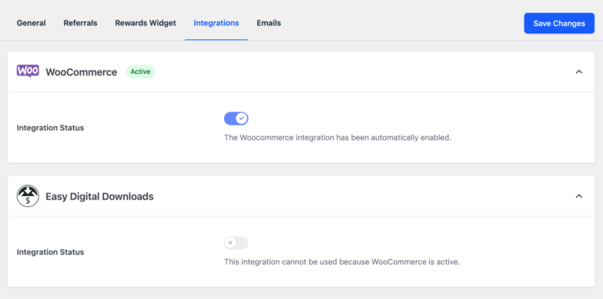The image size is (603, 299).
Task: Collapse the Easy Digital Downloads section chevron
Action: point(579,196)
